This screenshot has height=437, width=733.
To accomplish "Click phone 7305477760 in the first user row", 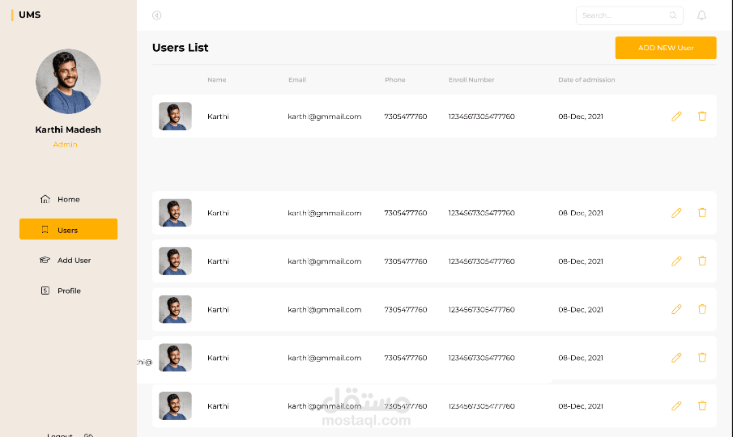I will point(406,117).
